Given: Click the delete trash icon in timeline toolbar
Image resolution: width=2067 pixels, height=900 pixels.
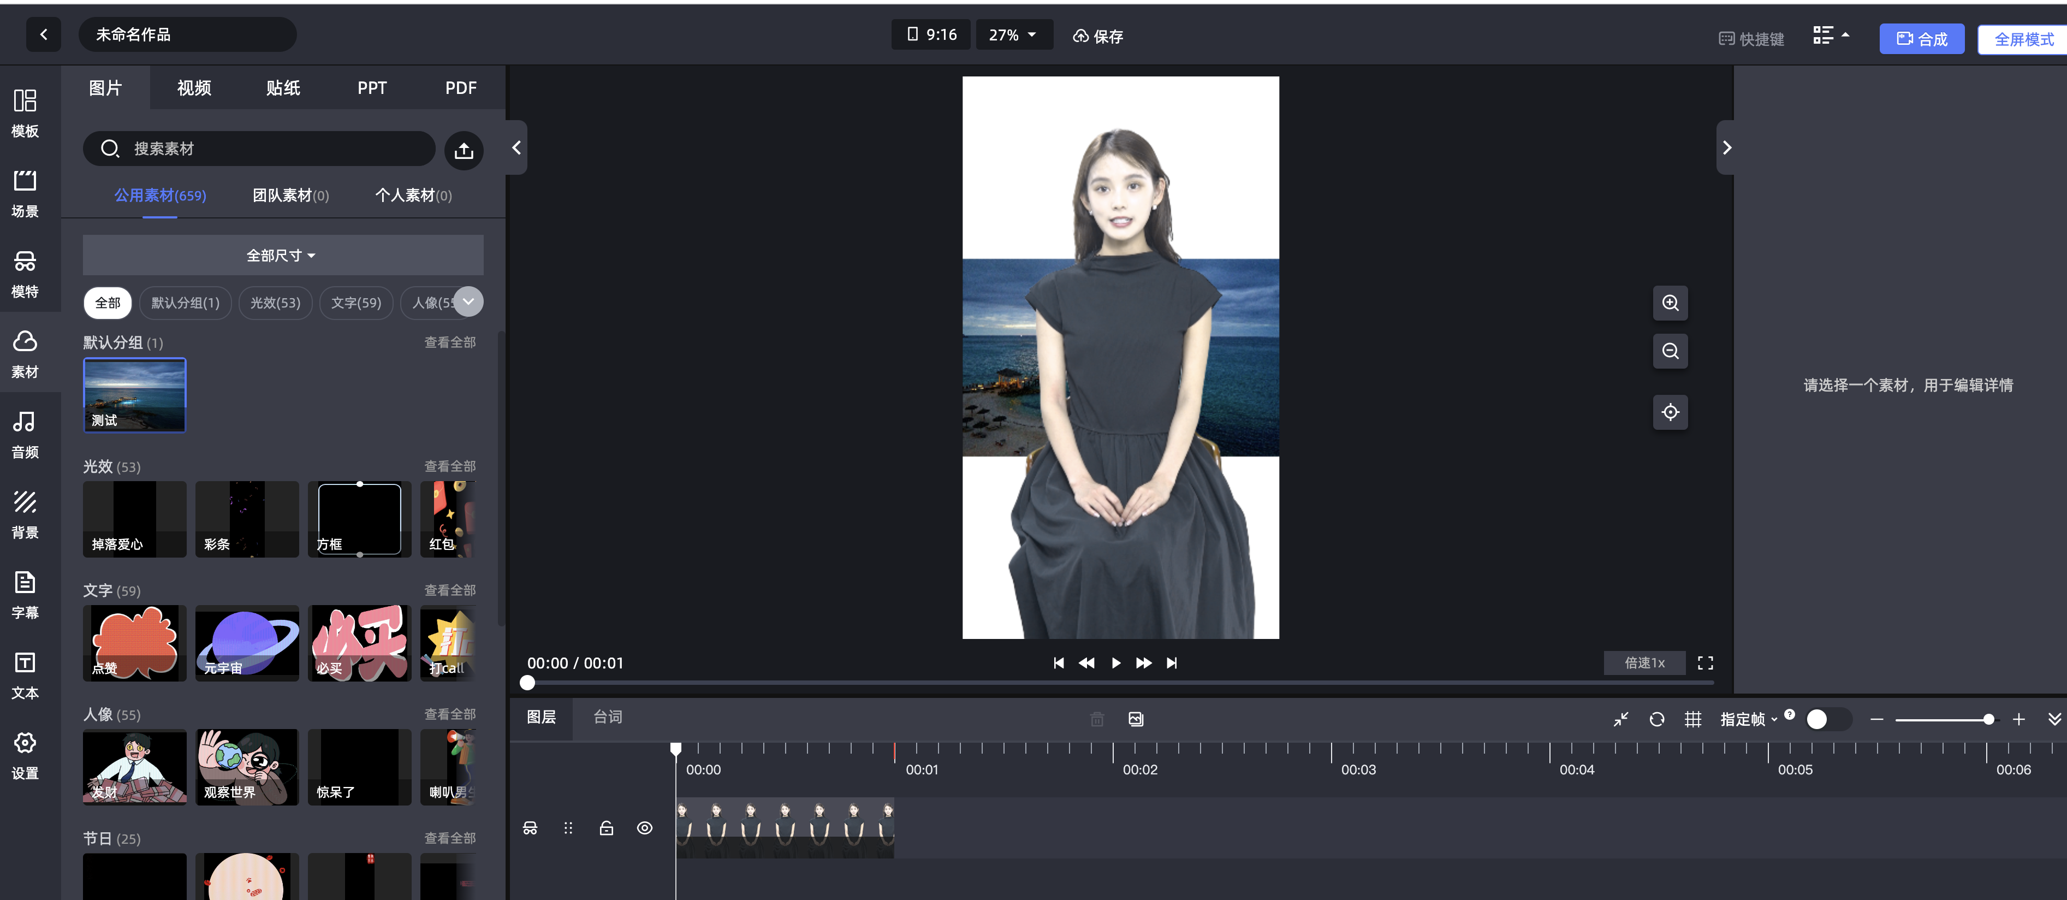Looking at the screenshot, I should [x=1097, y=719].
